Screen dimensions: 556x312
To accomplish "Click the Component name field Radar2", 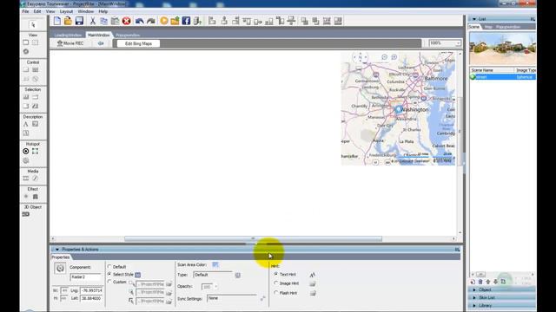I will pyautogui.click(x=86, y=277).
